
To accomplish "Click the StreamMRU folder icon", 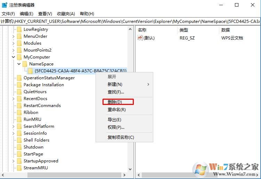I will click(x=19, y=168).
